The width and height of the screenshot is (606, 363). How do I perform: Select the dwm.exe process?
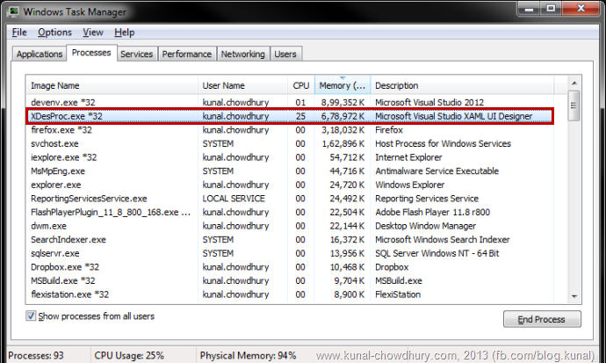pyautogui.click(x=290, y=226)
